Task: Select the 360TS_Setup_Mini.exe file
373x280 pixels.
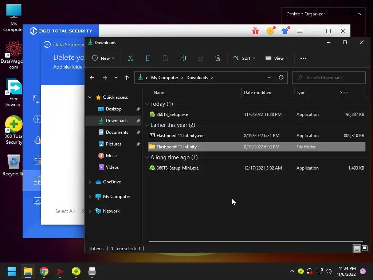Action: tap(256, 168)
